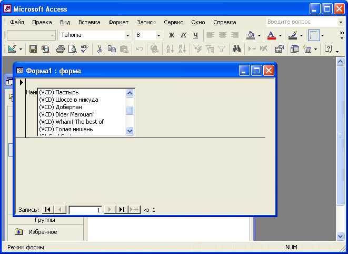Open the View mode design icon
Viewport: 348px width, 254px height.
[12, 49]
